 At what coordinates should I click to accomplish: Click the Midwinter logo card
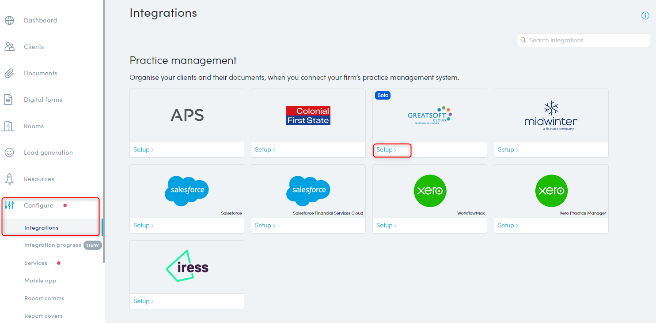pos(551,115)
